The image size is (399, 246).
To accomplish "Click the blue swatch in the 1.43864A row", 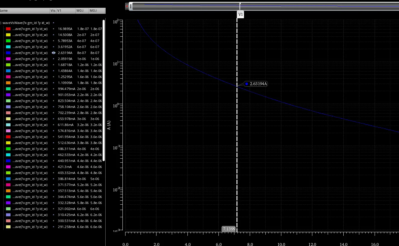I will coord(8,71).
